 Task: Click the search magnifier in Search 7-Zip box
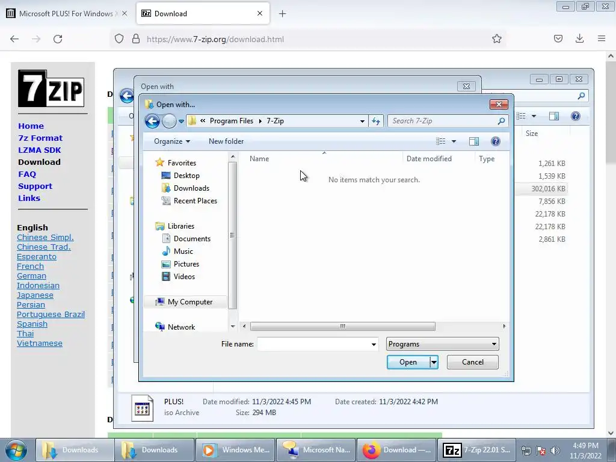(501, 121)
